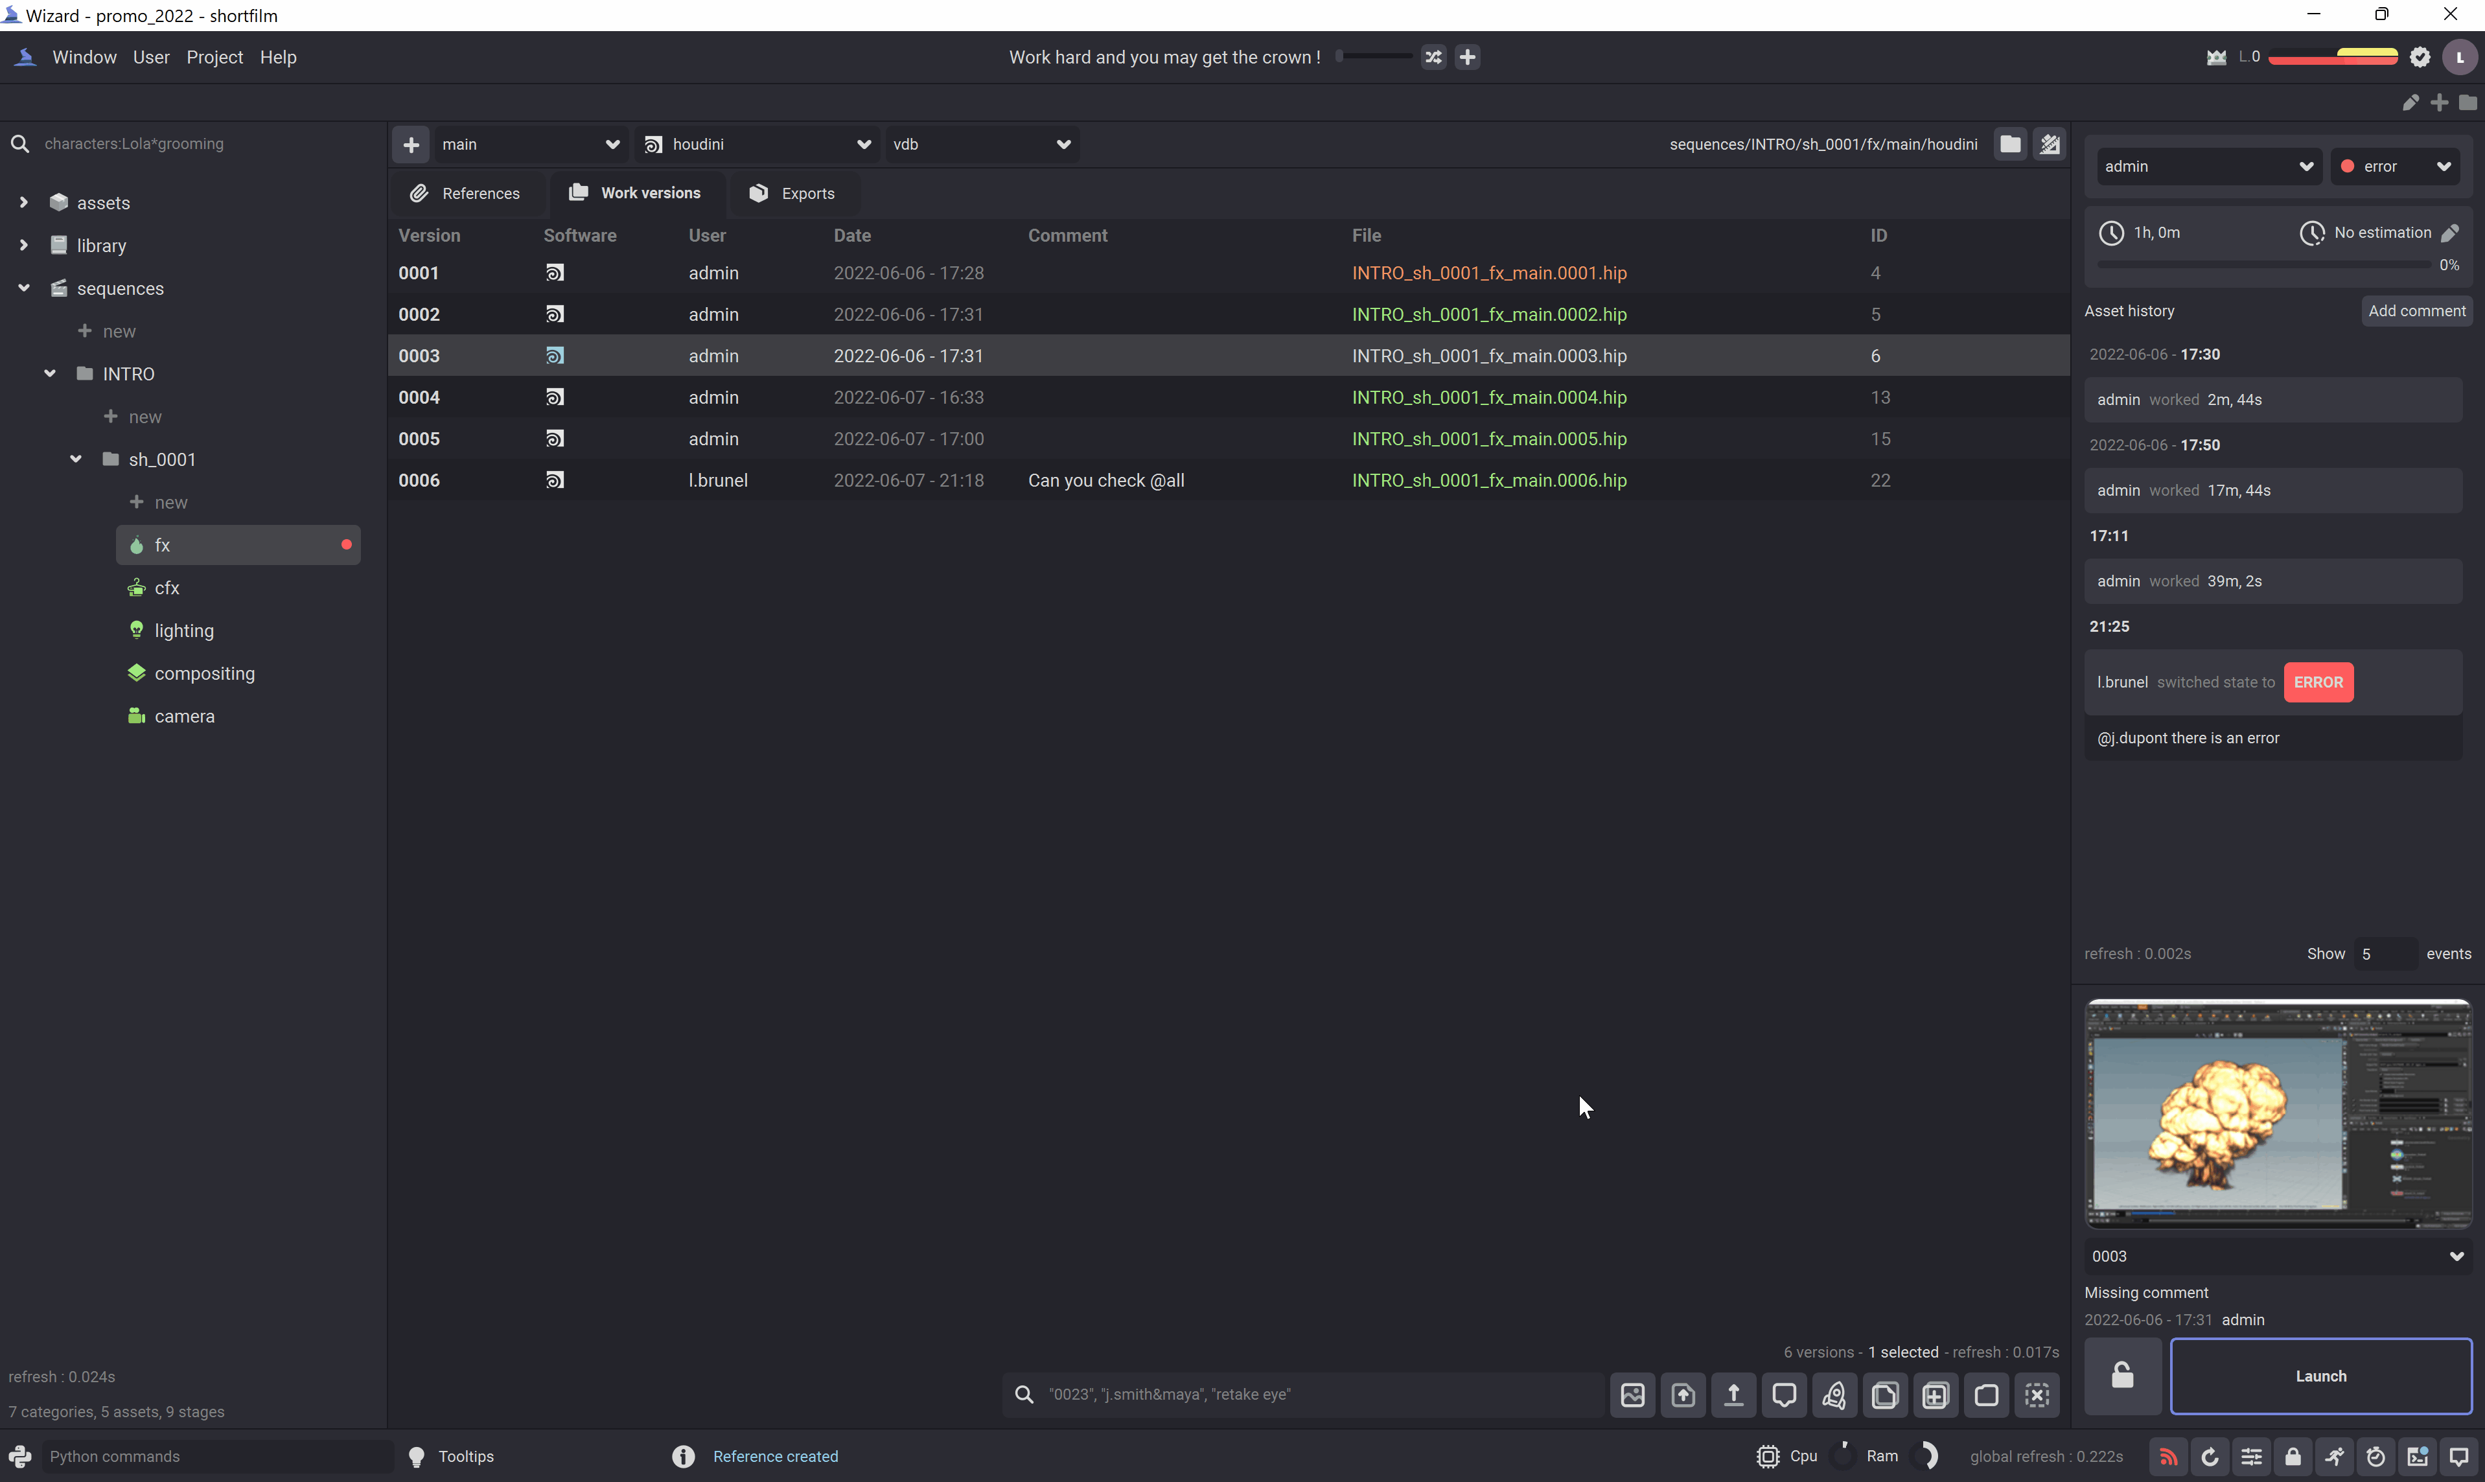Image resolution: width=2485 pixels, height=1482 pixels.
Task: Open the Window menu
Action: (x=84, y=58)
